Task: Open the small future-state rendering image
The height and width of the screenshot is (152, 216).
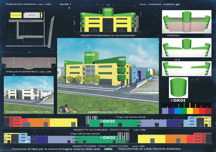Action: pos(29,95)
